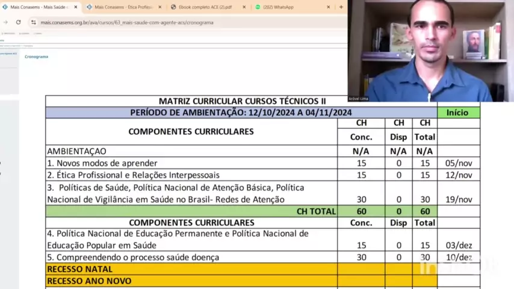
Task: Open the site information icon in address bar
Action: [34, 22]
